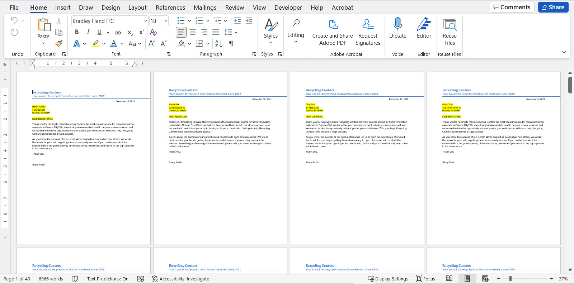Image resolution: width=574 pixels, height=284 pixels.
Task: Click the Share button
Action: point(553,7)
